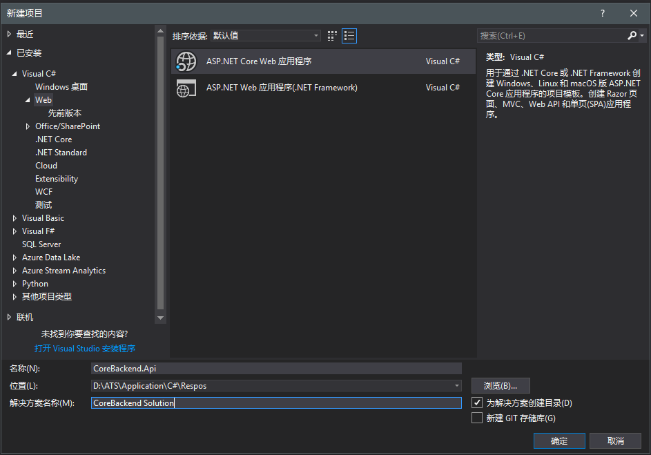Select the Cloud category
Screen dimensions: 651x455
click(x=46, y=166)
